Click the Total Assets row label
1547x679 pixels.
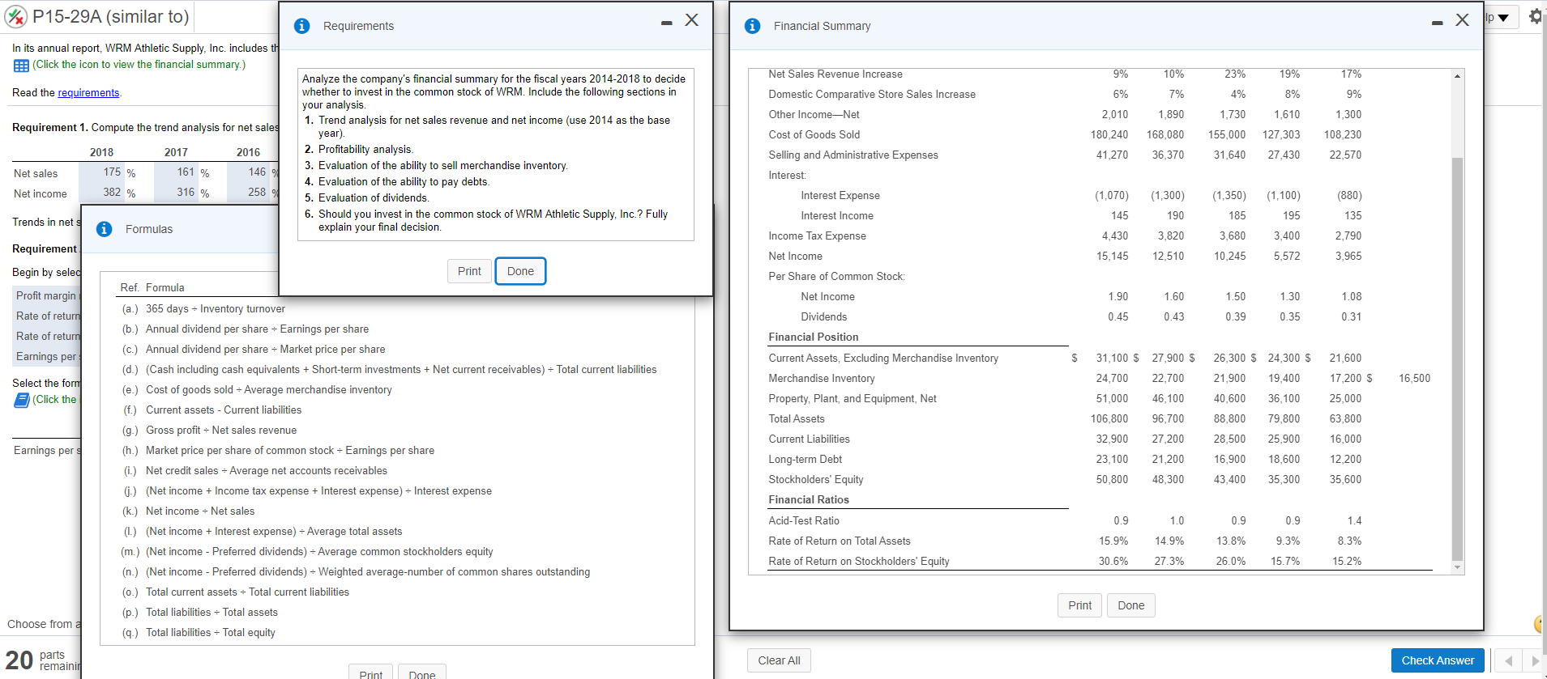coord(797,419)
